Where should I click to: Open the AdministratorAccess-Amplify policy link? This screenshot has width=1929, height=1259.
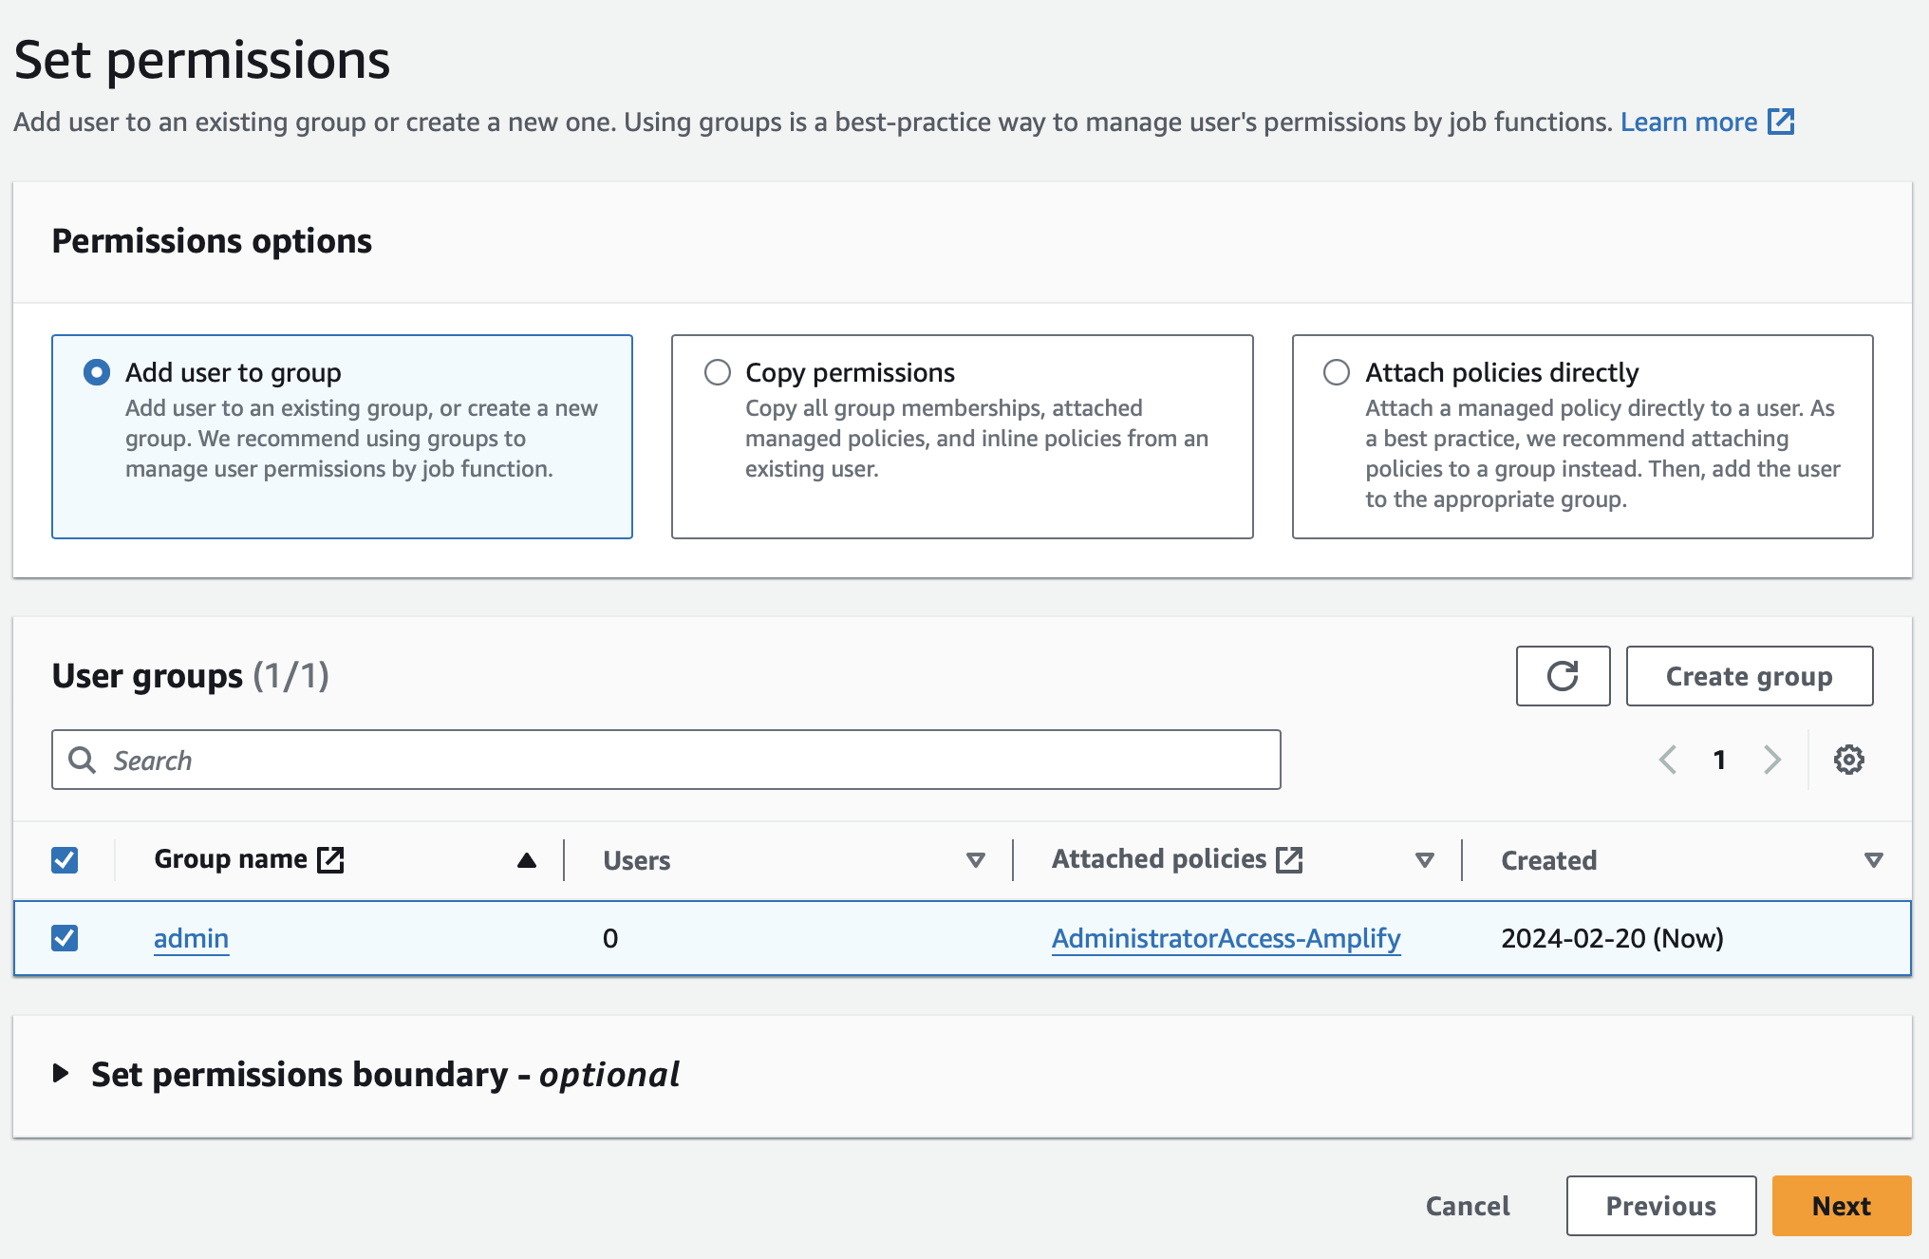coord(1226,938)
